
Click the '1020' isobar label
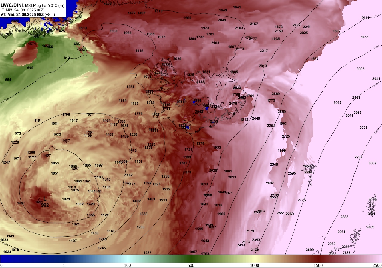point(377,47)
